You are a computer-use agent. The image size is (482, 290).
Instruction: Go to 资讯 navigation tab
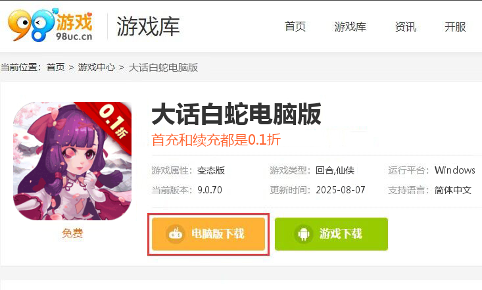pos(406,27)
